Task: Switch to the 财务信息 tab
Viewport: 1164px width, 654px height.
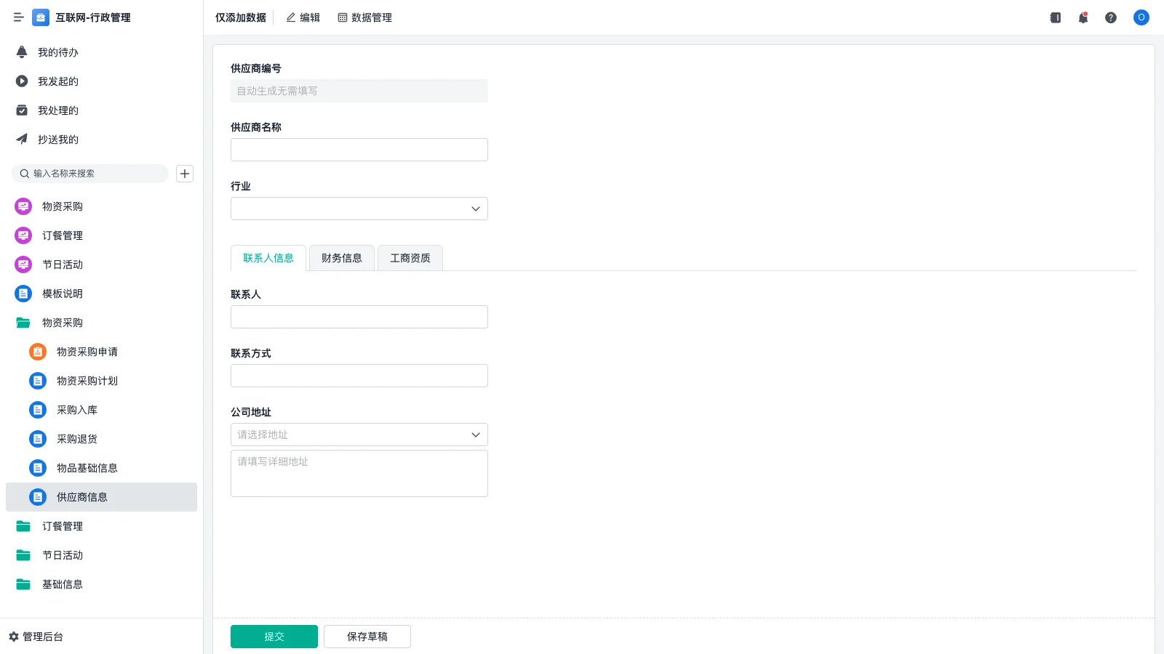Action: pyautogui.click(x=341, y=258)
